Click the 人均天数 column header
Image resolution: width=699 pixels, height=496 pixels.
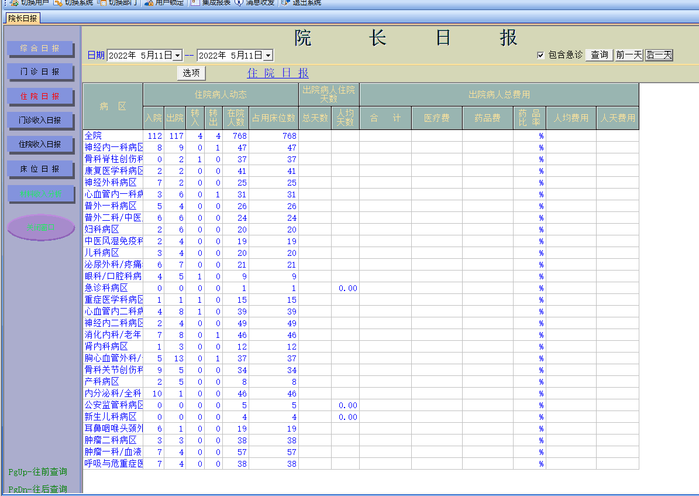coord(345,118)
